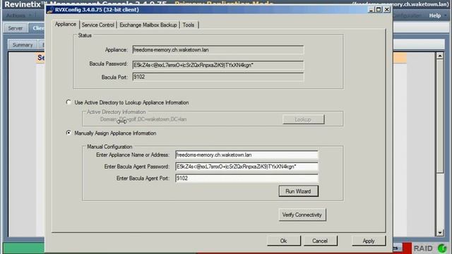Focus the Enter Bacula Agent Password field
The width and height of the screenshot is (452, 254).
246,167
